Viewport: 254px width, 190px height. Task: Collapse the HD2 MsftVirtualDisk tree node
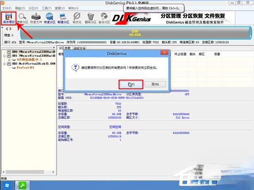pos(5,64)
